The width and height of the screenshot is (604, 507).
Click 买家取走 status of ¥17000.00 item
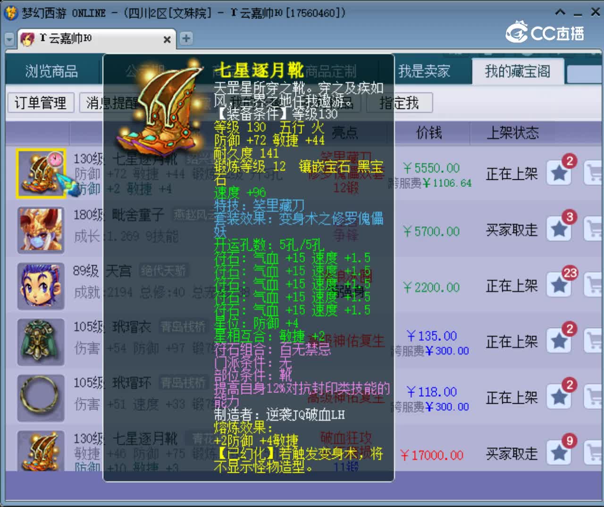click(512, 454)
